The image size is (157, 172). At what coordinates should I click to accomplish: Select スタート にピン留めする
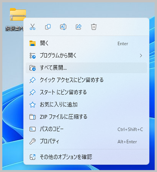[86, 92]
